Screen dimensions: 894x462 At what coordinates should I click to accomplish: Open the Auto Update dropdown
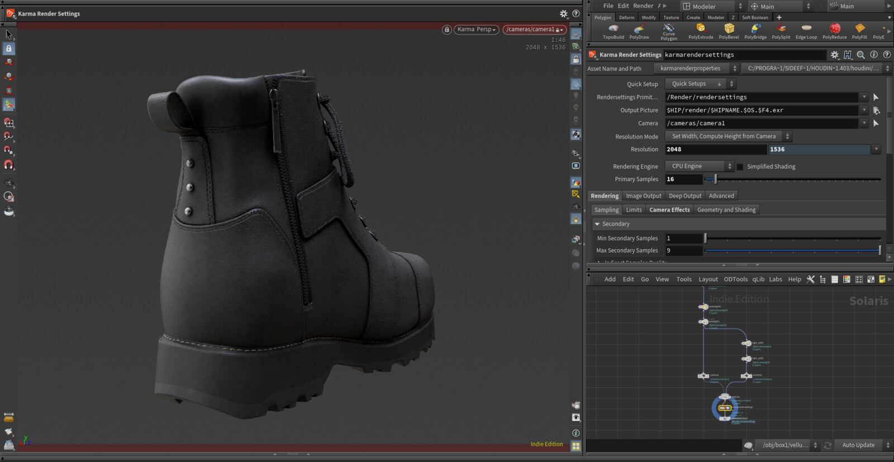tap(863, 445)
